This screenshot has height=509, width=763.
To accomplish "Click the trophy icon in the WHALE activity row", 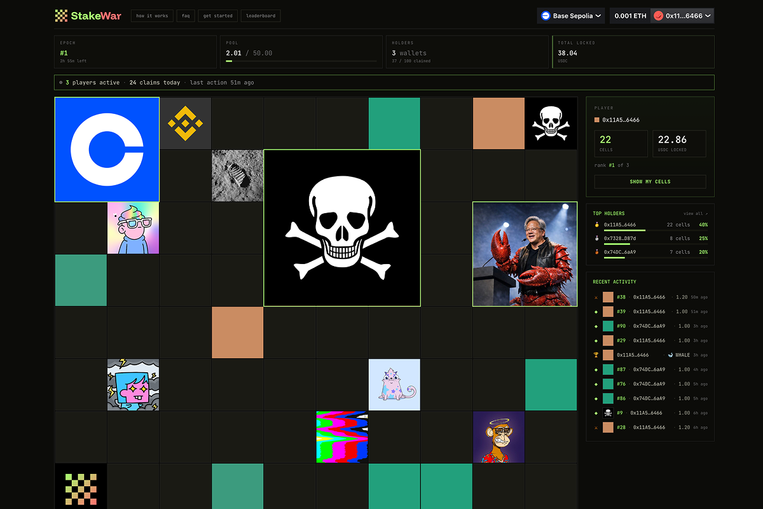I will pos(596,355).
